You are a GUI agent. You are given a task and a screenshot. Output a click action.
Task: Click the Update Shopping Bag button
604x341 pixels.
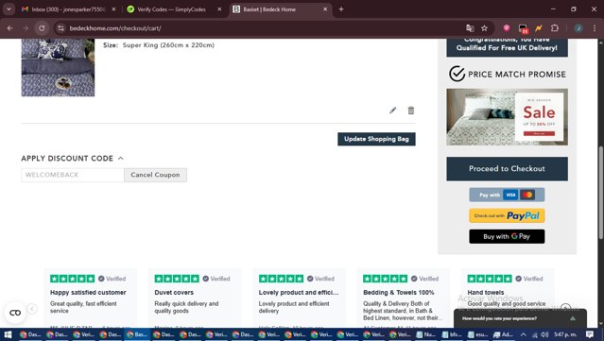376,139
